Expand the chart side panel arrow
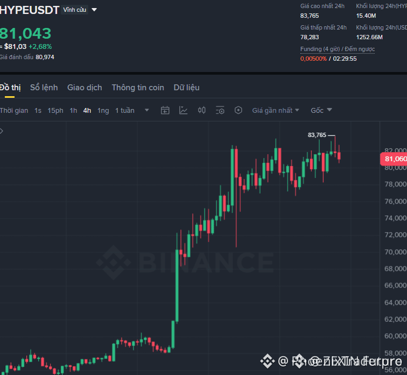The width and height of the screenshot is (407, 375). pos(2,131)
